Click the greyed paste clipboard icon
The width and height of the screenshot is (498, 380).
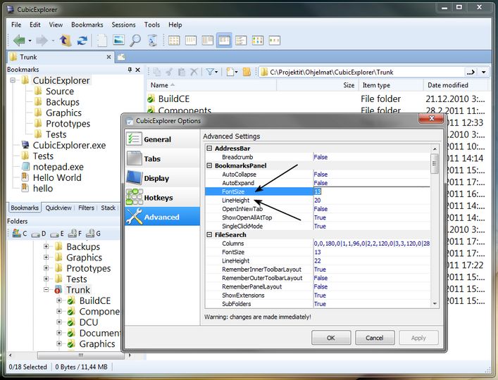(181, 72)
